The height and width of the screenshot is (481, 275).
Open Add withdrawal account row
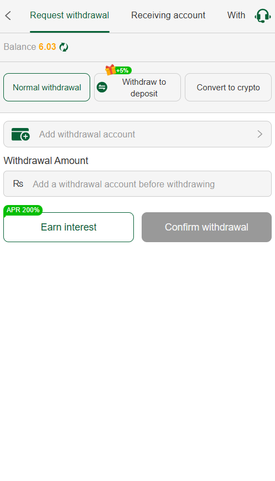tap(137, 134)
